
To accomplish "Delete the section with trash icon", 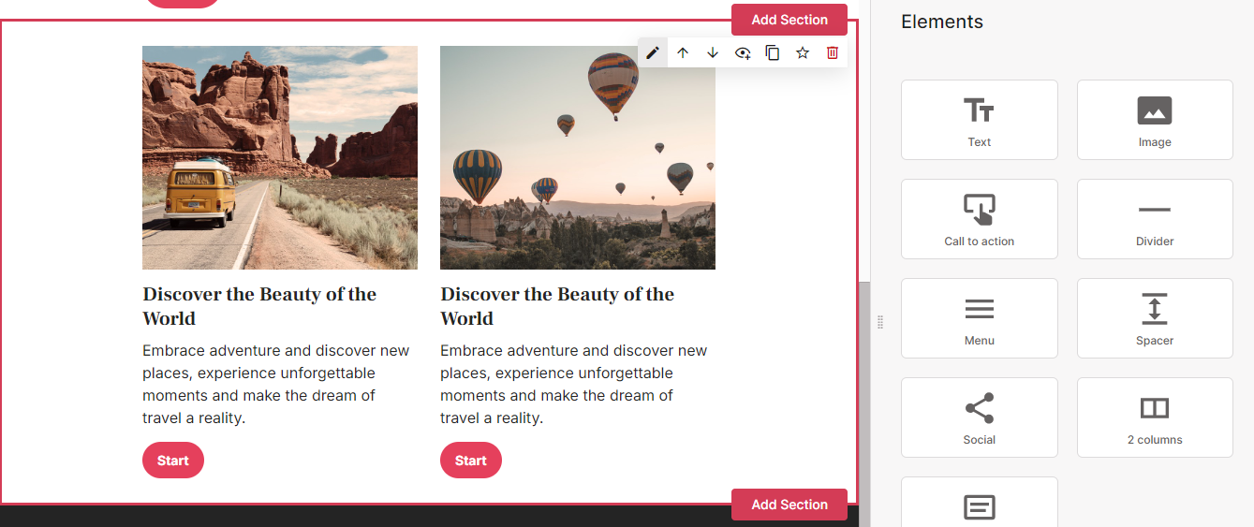I will (x=833, y=52).
